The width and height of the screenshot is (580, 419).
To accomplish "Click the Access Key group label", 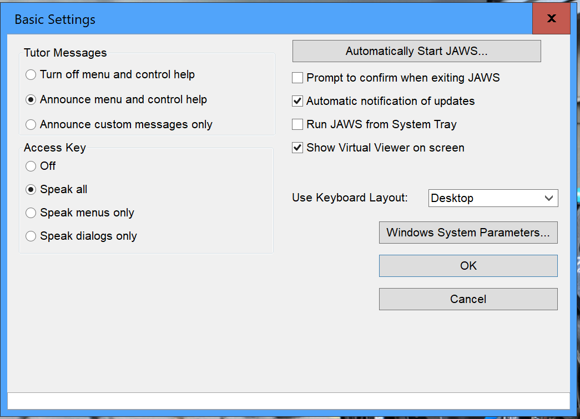I will (55, 148).
